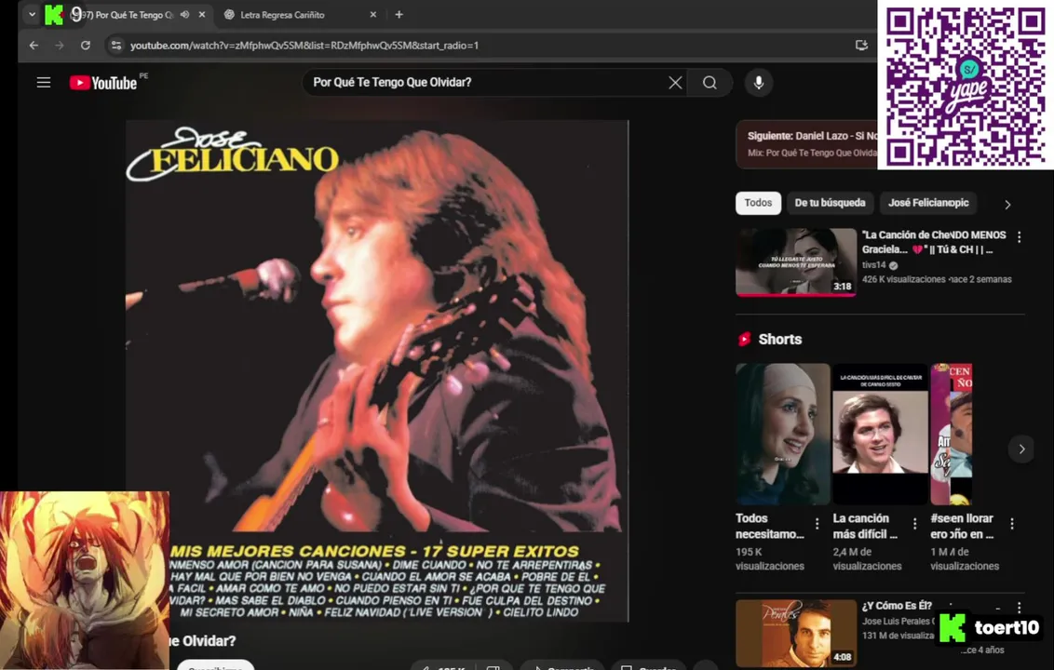The height and width of the screenshot is (670, 1054).
Task: Open options menu for La Canción de Che video
Action: tap(1019, 236)
